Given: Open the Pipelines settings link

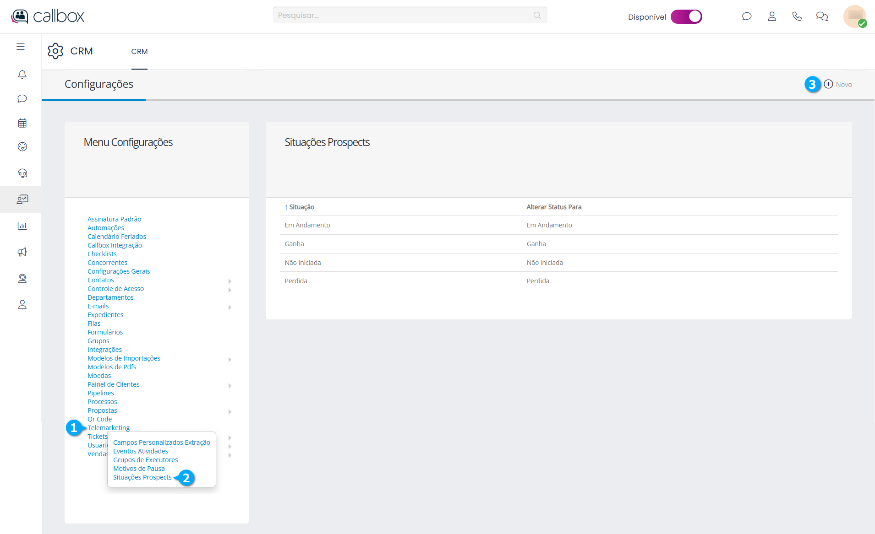Looking at the screenshot, I should 101,393.
